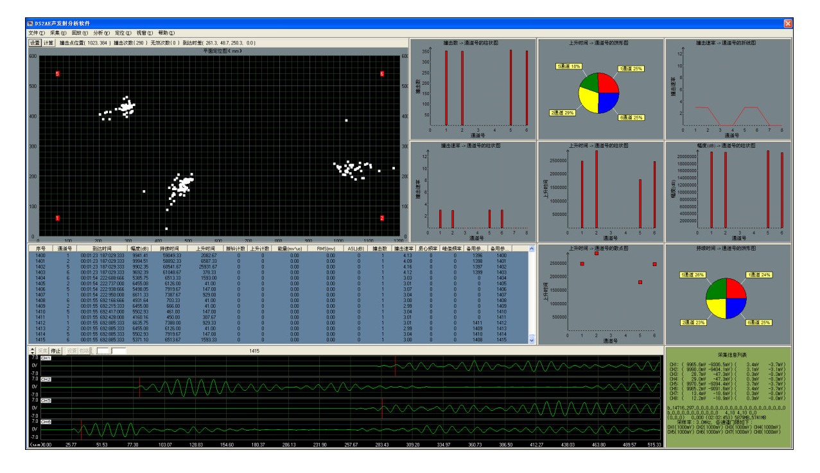Select sensor marker 5 on location map
The image size is (820, 473).
tap(58, 74)
